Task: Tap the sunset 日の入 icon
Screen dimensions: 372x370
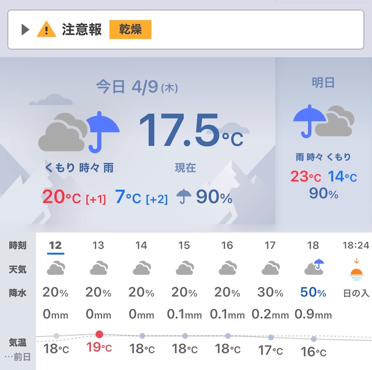Action: (356, 270)
